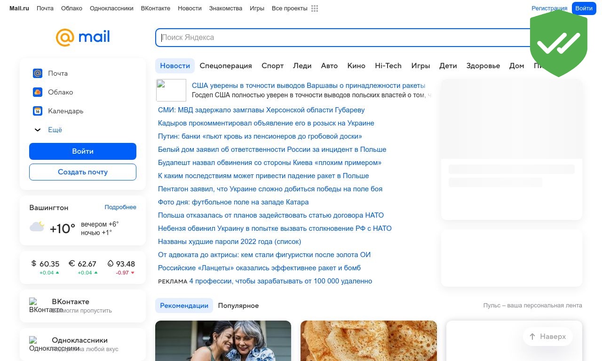
Task: Open Облако in the top navigation bar
Action: pyautogui.click(x=71, y=8)
